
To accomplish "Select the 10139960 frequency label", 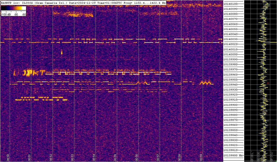I will point(230,75).
